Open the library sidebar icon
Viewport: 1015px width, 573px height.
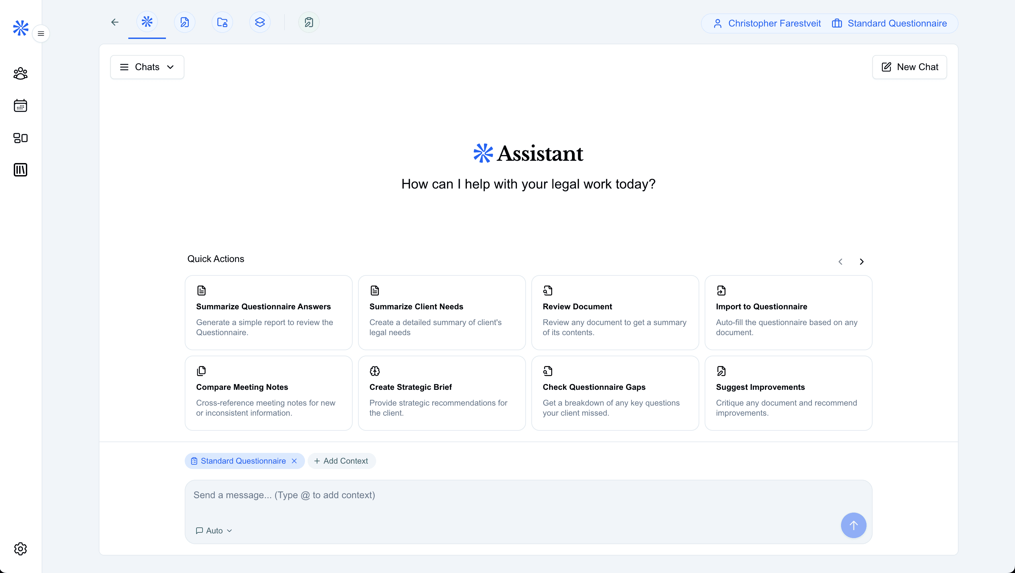tap(20, 170)
